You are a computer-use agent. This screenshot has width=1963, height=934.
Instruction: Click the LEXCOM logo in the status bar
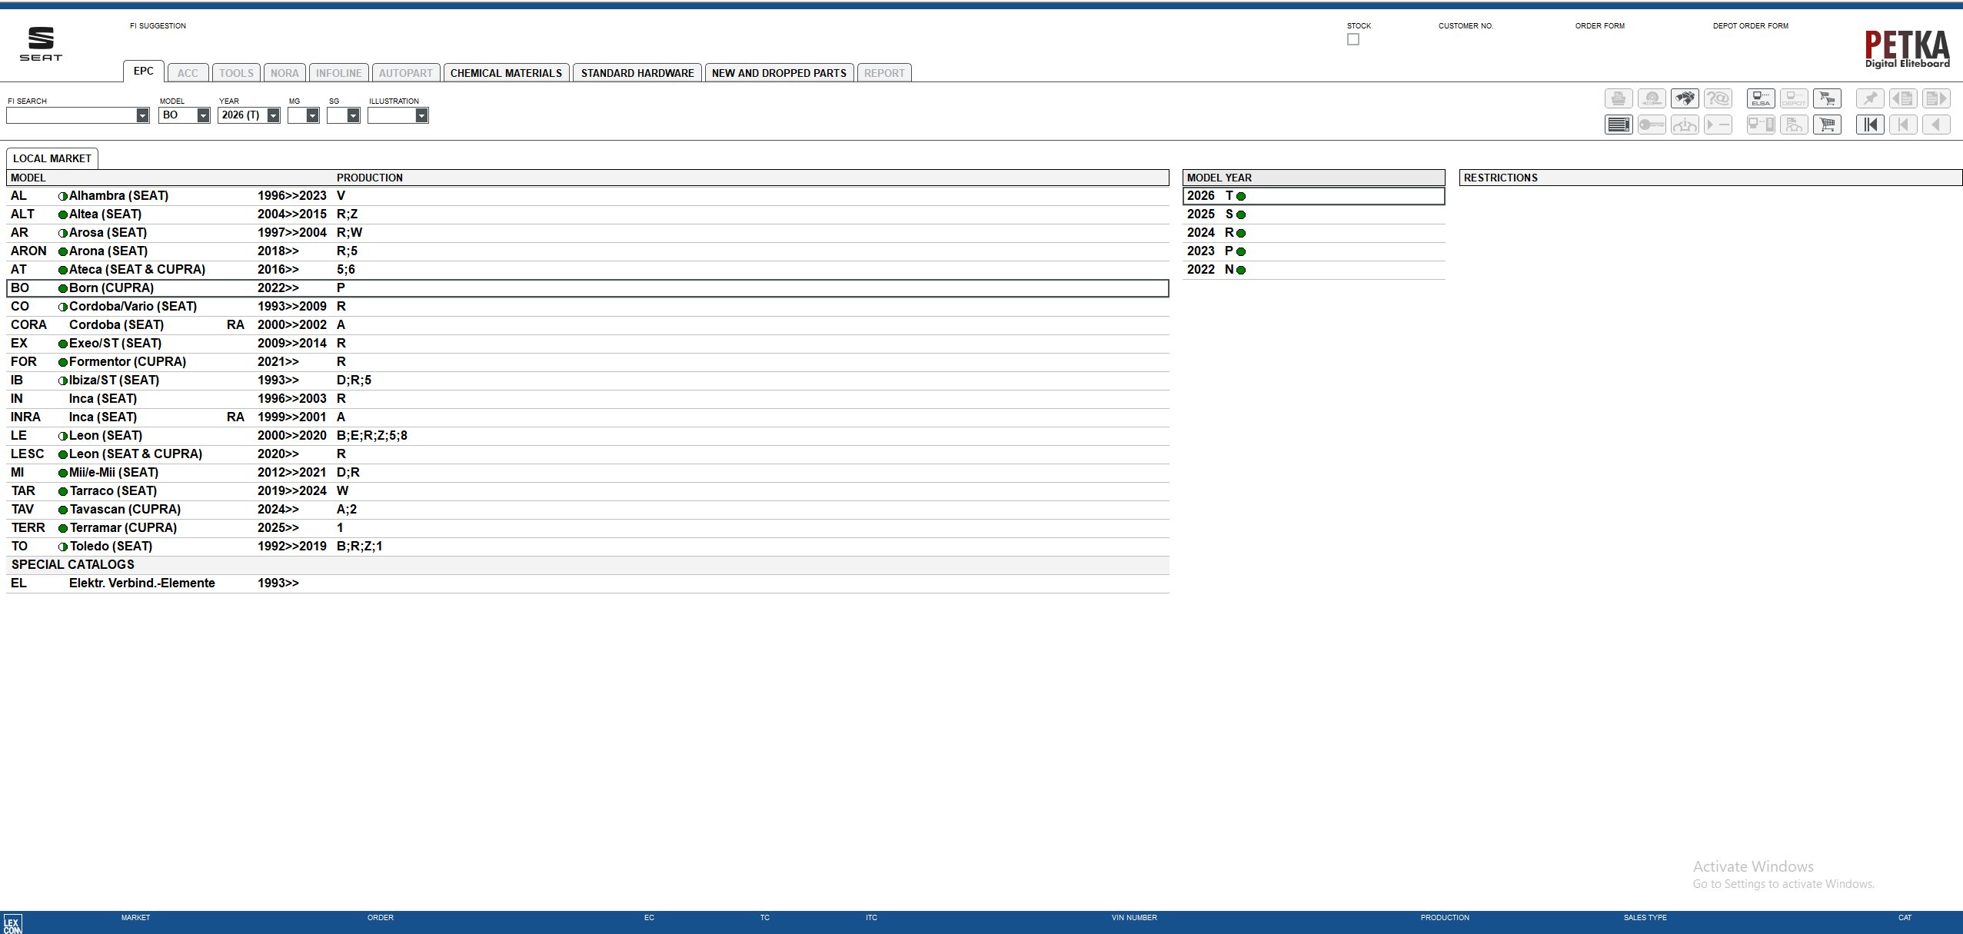click(x=12, y=923)
